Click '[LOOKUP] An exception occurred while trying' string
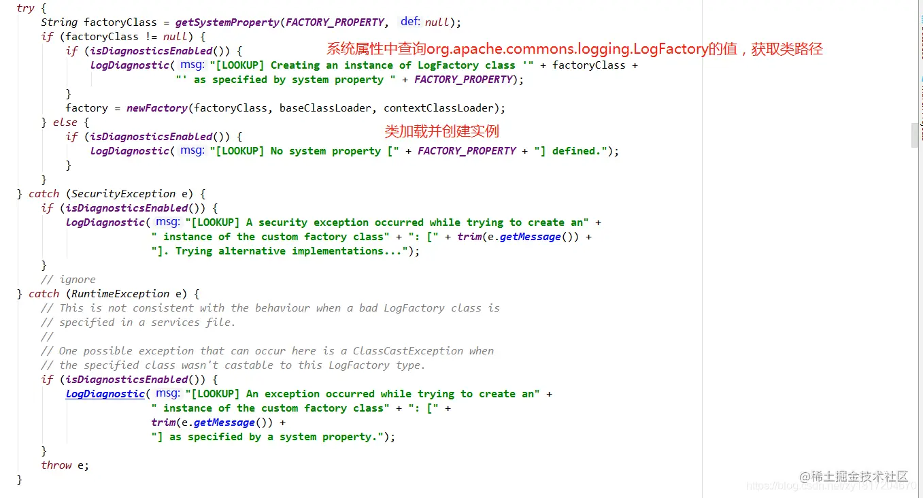 [362, 394]
